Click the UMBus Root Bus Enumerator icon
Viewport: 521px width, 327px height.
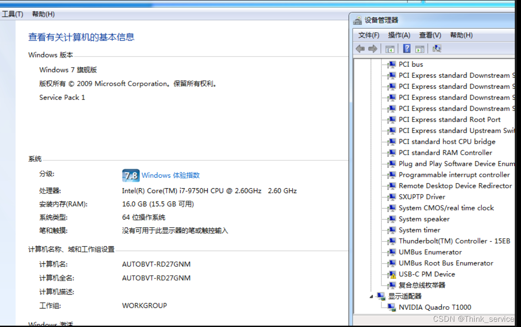point(392,263)
